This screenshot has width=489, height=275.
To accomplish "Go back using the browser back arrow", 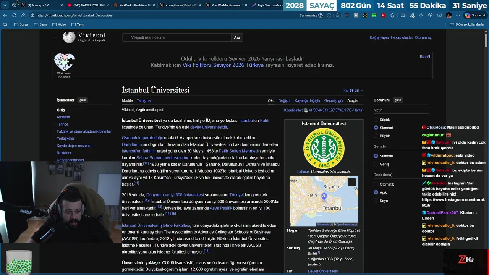I will point(5,15).
